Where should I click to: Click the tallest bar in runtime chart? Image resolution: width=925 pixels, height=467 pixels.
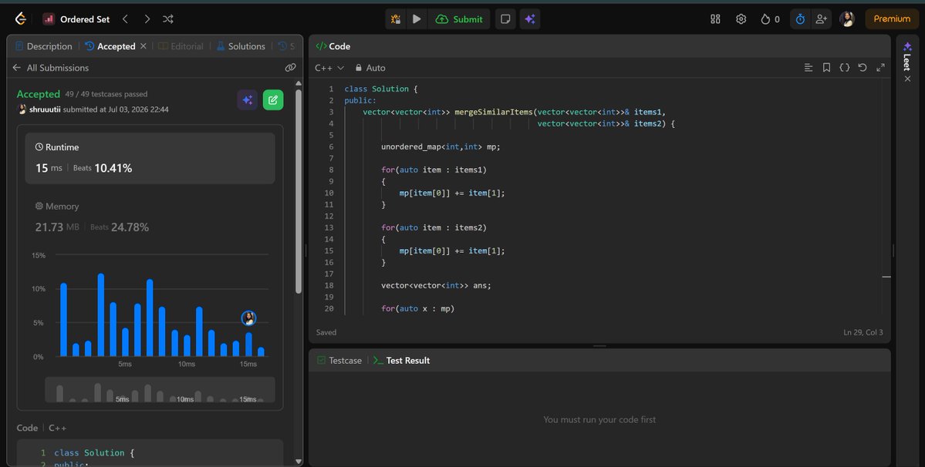101,315
